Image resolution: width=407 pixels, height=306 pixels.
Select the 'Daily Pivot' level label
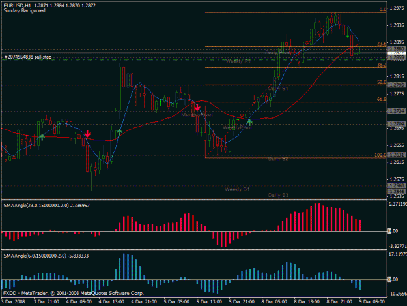[x=278, y=52]
